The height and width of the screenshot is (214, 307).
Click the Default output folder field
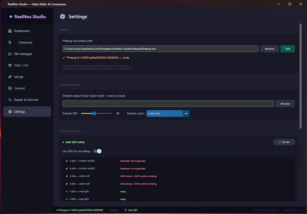168,104
